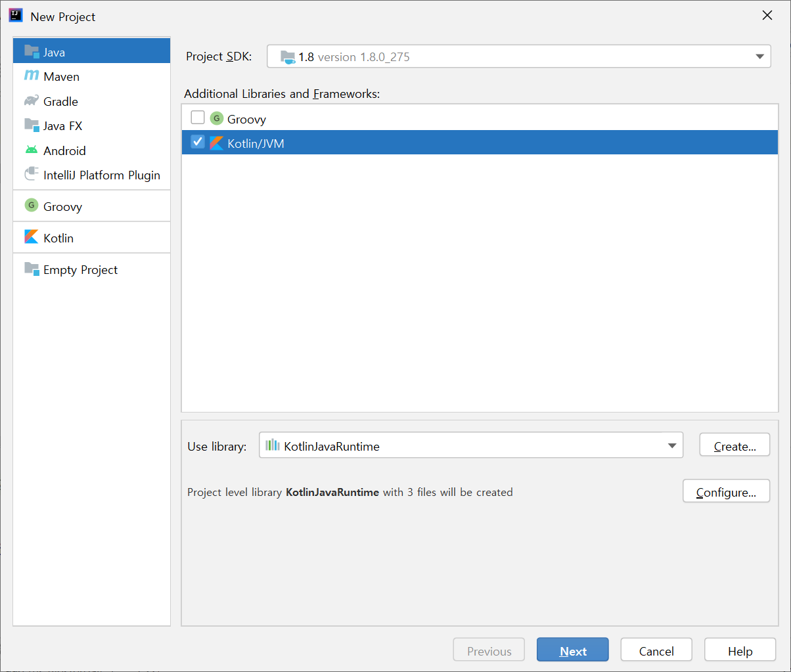791x672 pixels.
Task: Click the 'Kotlin/JVM' row label
Action: click(x=256, y=143)
